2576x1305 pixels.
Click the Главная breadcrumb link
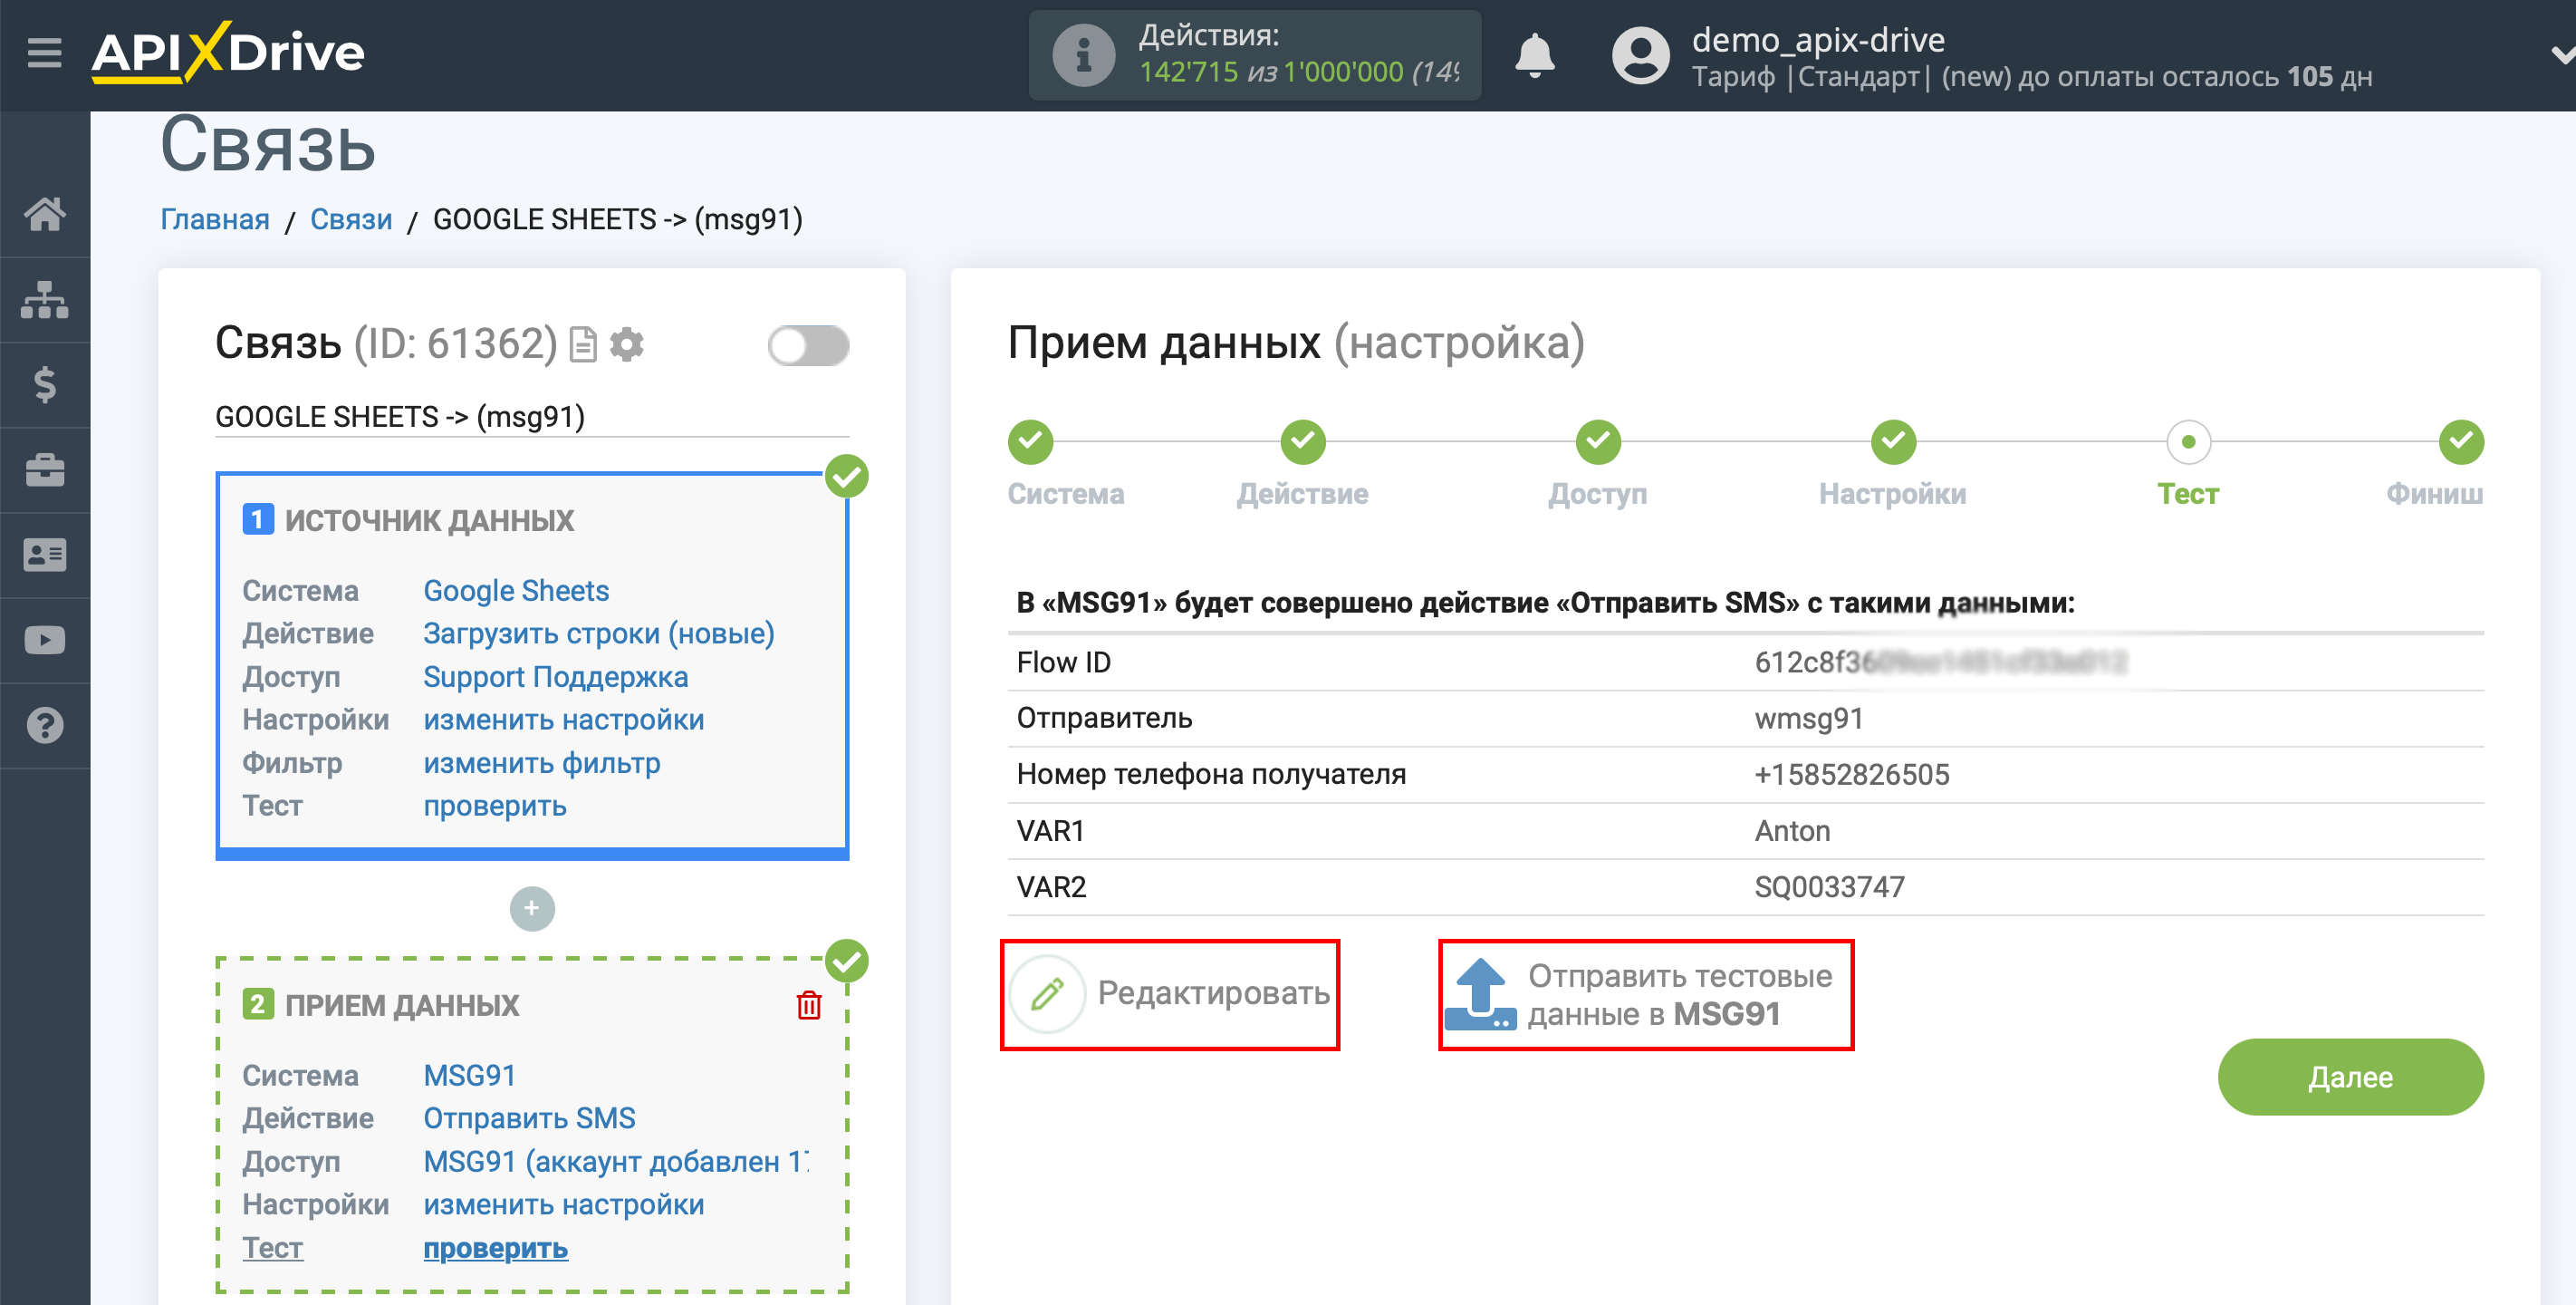click(x=215, y=219)
